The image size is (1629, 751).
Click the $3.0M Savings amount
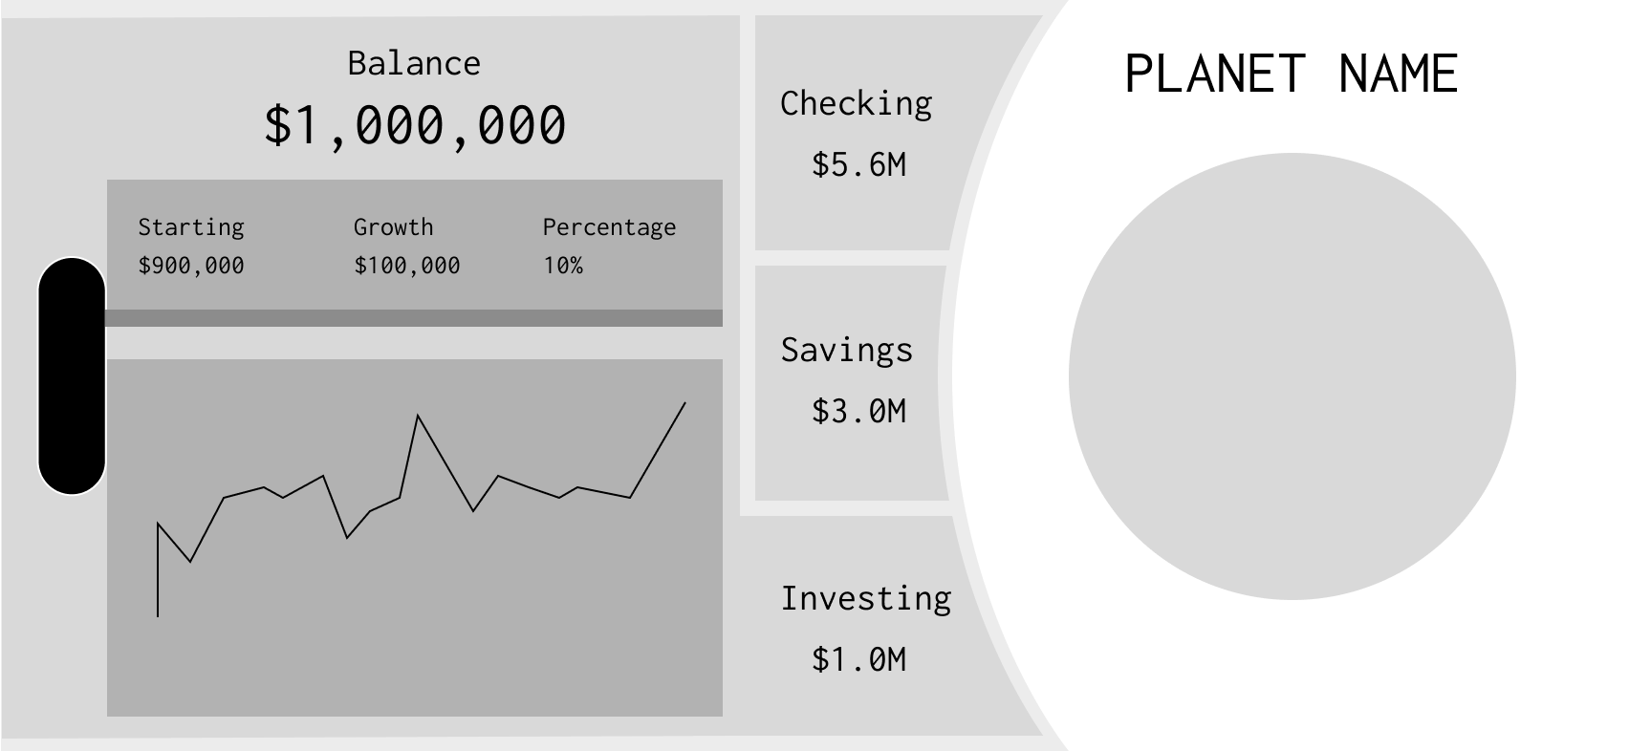(x=858, y=411)
